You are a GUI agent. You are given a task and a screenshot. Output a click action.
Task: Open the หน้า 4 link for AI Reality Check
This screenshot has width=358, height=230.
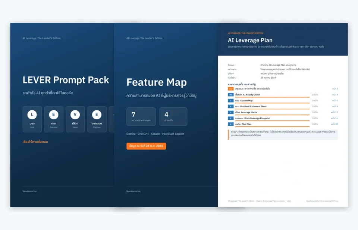[335, 95]
